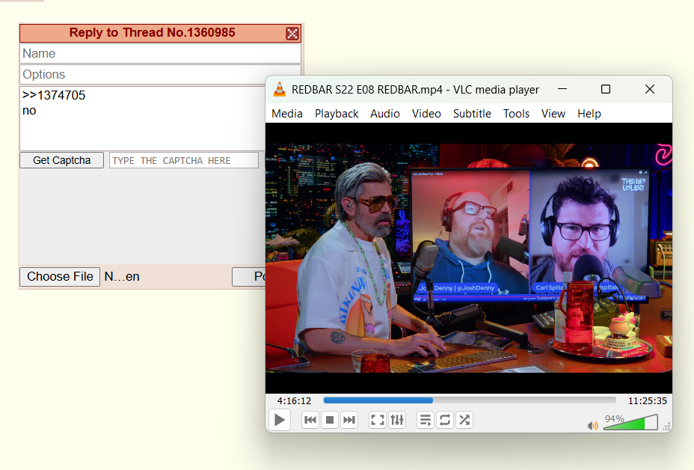The image size is (694, 470).
Task: Toggle loop repeat mode
Action: pos(445,420)
